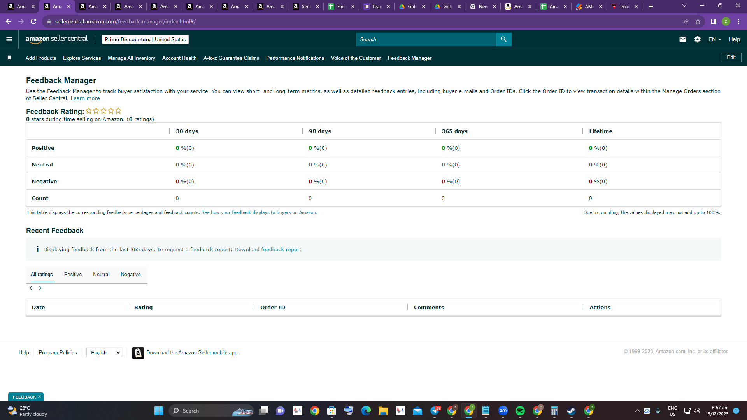Viewport: 747px width, 420px height.
Task: Open Spotify from the taskbar
Action: click(x=520, y=411)
